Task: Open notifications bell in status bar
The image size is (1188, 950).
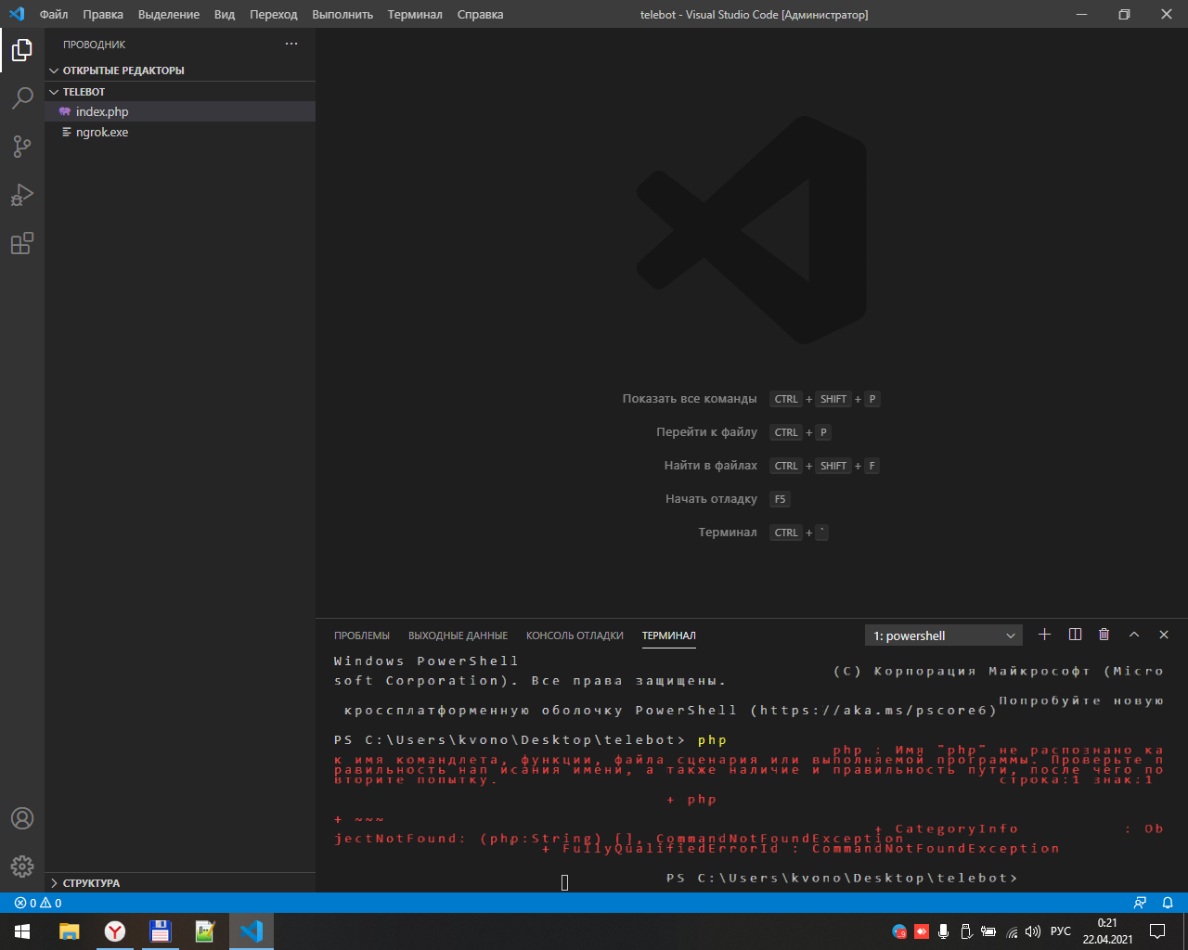Action: pyautogui.click(x=1168, y=903)
